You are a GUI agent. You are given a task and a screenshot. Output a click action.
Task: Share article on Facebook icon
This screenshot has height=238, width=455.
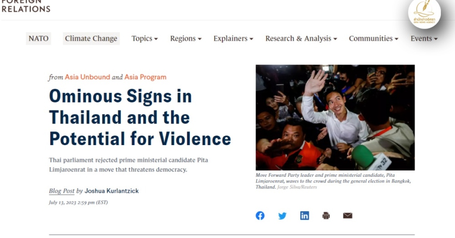click(x=260, y=216)
